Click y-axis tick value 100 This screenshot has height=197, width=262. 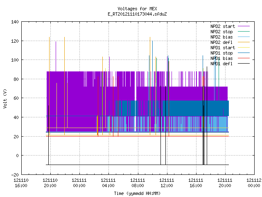pyautogui.click(x=15, y=60)
